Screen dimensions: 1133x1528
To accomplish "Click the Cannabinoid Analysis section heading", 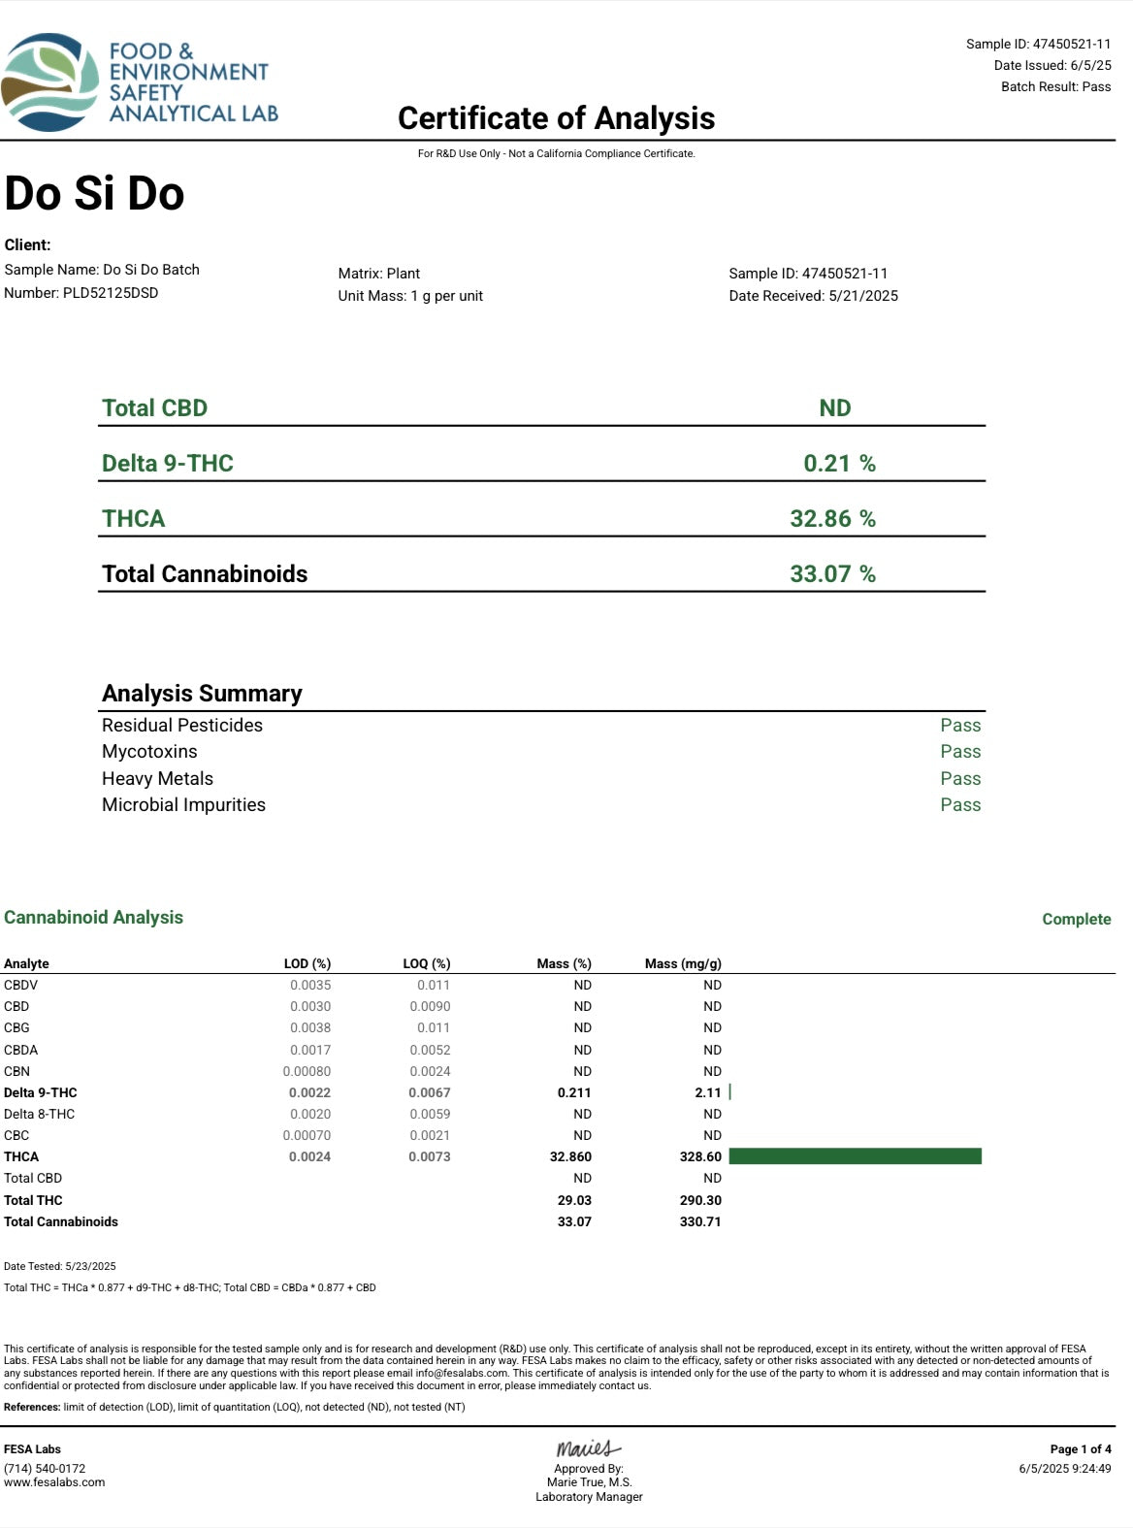I will [x=93, y=918].
